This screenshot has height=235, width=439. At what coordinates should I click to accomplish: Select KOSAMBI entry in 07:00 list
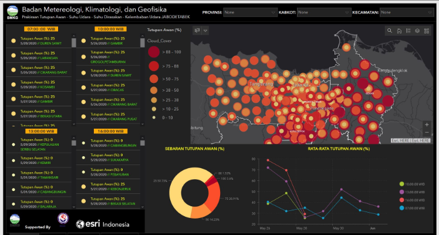coord(39,85)
